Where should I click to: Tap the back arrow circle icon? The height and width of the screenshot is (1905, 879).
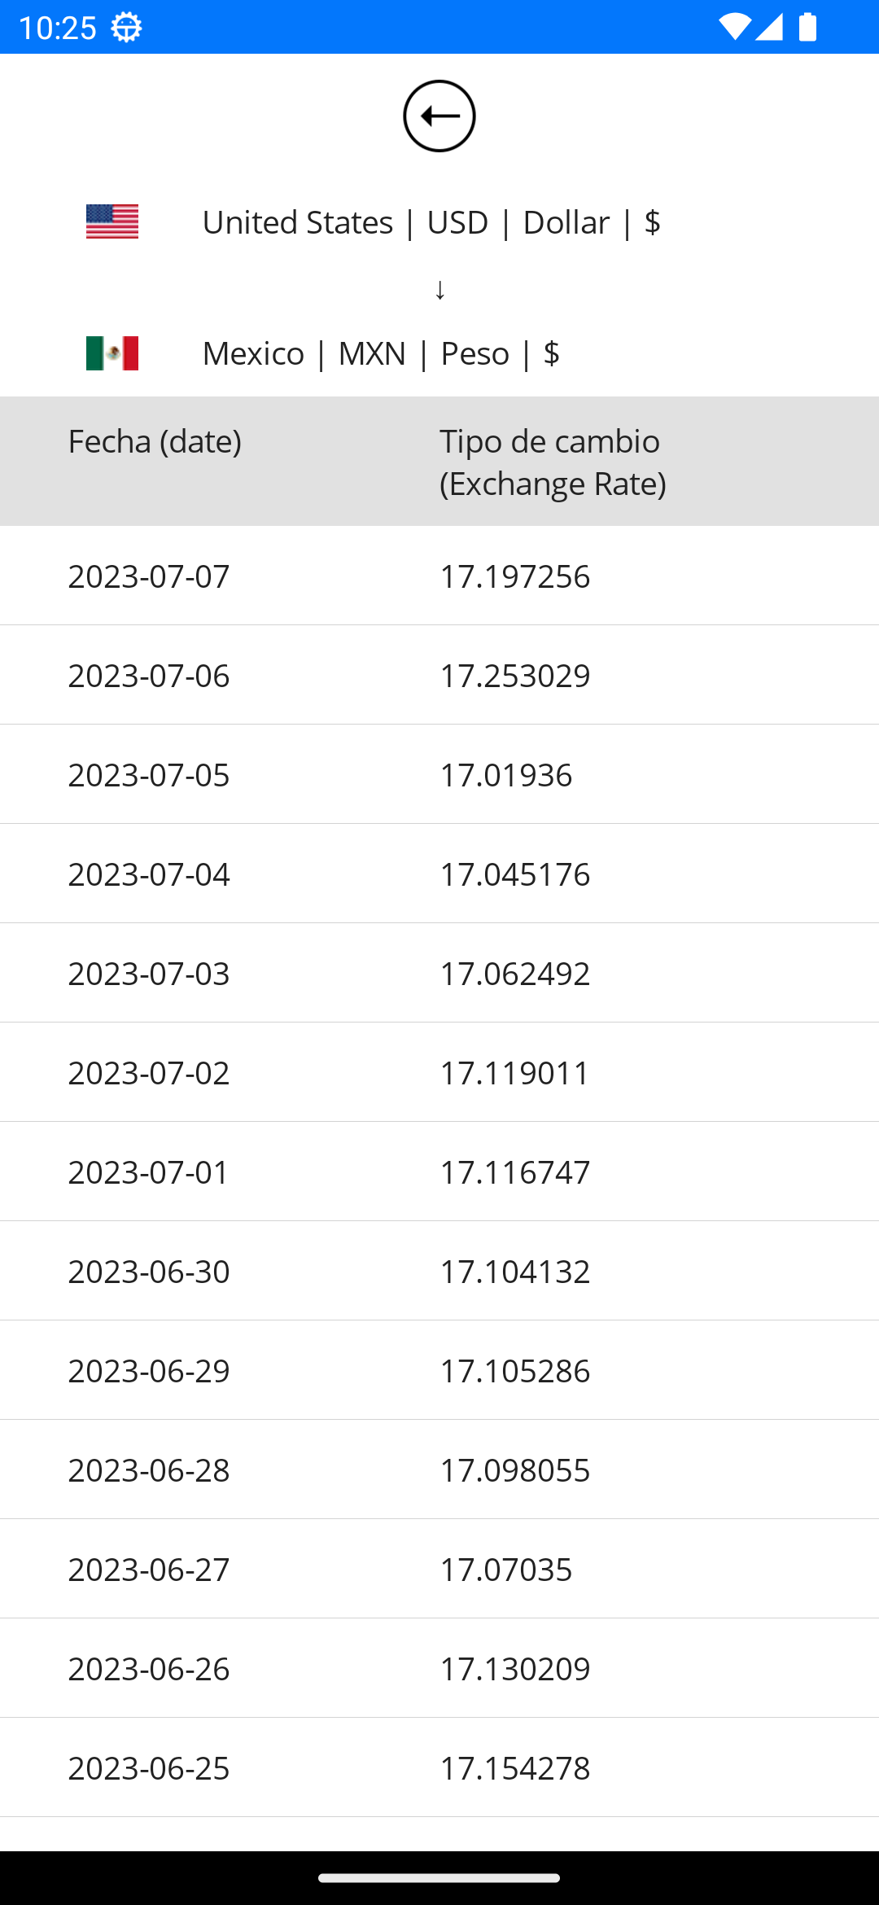pyautogui.click(x=439, y=116)
